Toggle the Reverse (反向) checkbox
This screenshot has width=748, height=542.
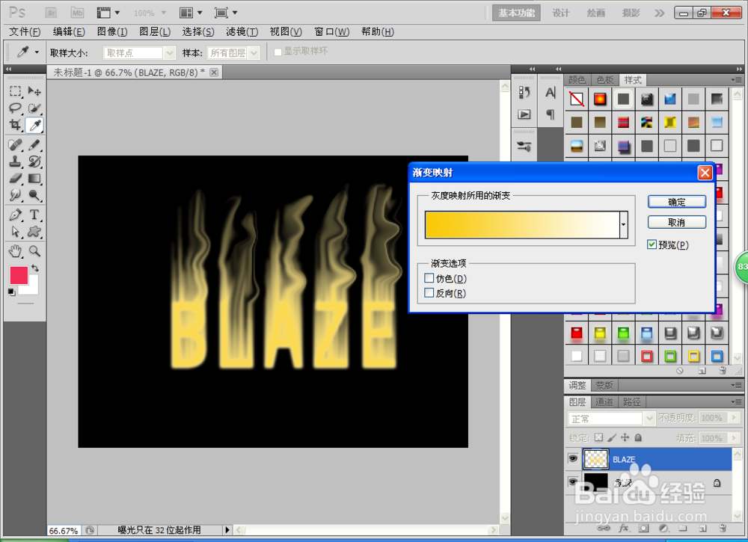pos(429,293)
